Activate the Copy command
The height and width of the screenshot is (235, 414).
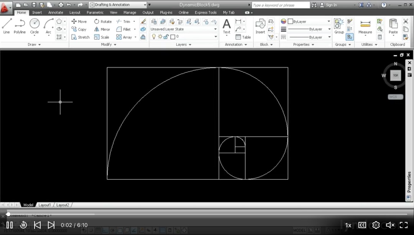79,29
